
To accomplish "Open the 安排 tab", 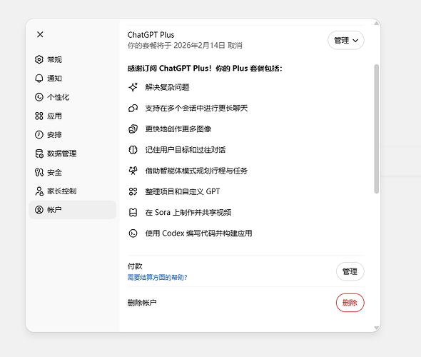I will [73, 134].
